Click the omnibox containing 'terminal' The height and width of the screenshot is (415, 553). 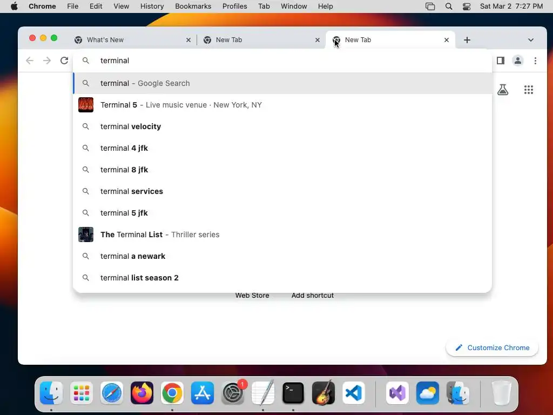282,61
